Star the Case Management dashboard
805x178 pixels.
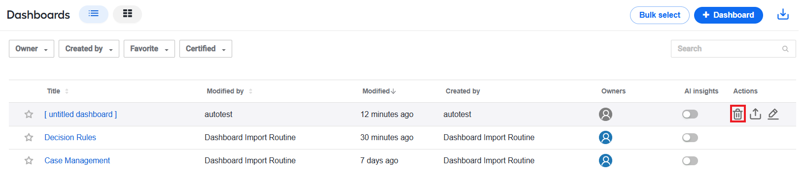pos(29,160)
